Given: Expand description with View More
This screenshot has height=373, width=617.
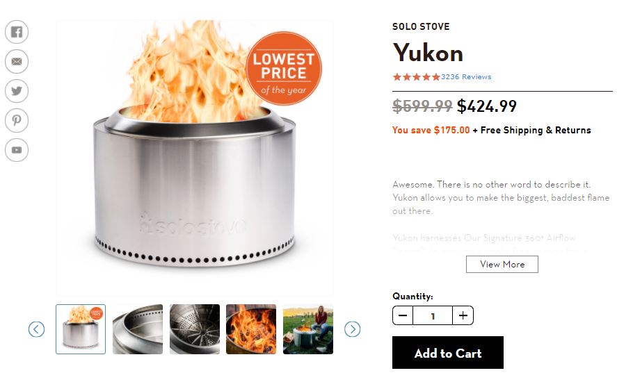Looking at the screenshot, I should [502, 264].
